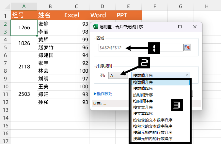221x144 pixels.
Task: Click the Excel score 99 for 黄辉
Action: pyautogui.click(x=76, y=39)
